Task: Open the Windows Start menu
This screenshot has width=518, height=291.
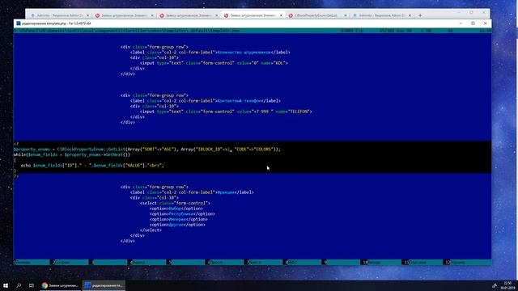Action: point(6,285)
